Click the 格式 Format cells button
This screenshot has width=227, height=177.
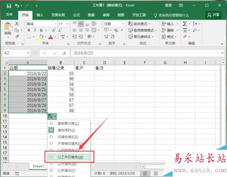coord(169,37)
